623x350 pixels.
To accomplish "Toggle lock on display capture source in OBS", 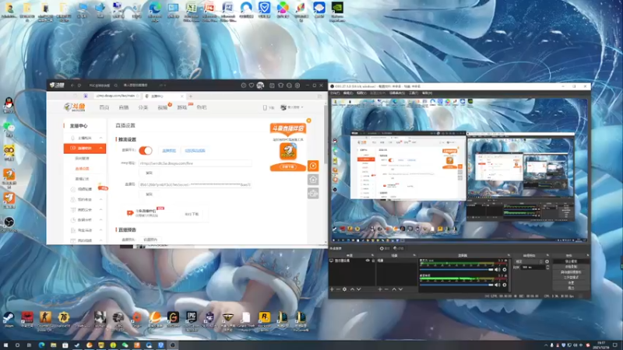I will [373, 261].
